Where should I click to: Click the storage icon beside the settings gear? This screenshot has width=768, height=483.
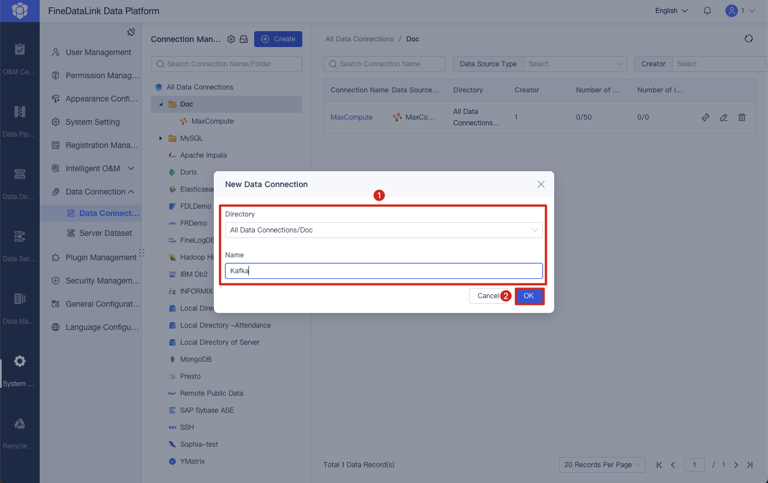coord(243,39)
